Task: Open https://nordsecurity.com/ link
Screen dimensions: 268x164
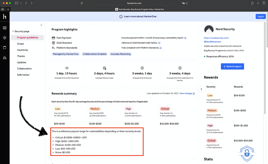Action: click(x=216, y=38)
